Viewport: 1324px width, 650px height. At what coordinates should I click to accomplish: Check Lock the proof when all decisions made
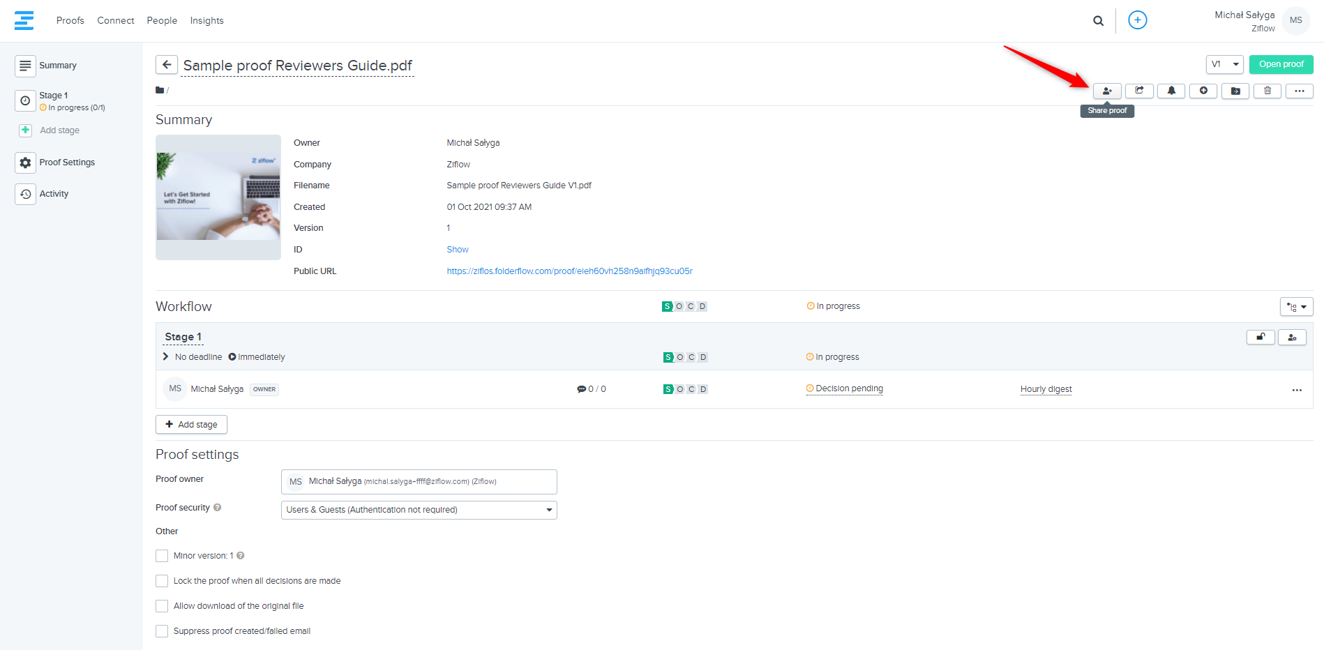[162, 581]
